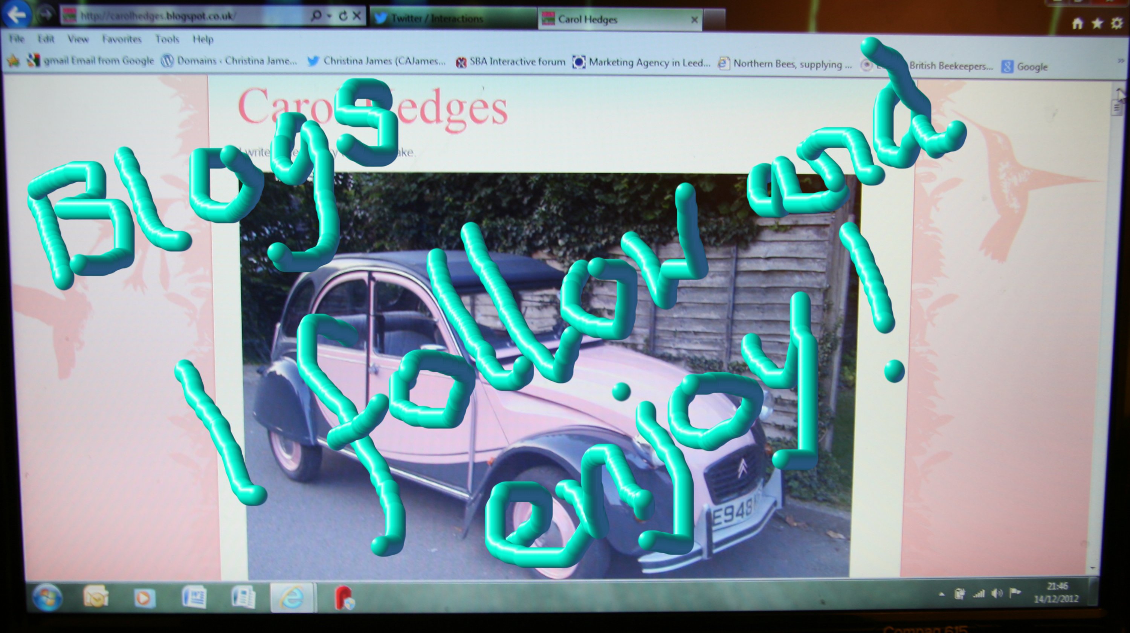Expand the favorites bar overflow chevron

pyautogui.click(x=1121, y=61)
